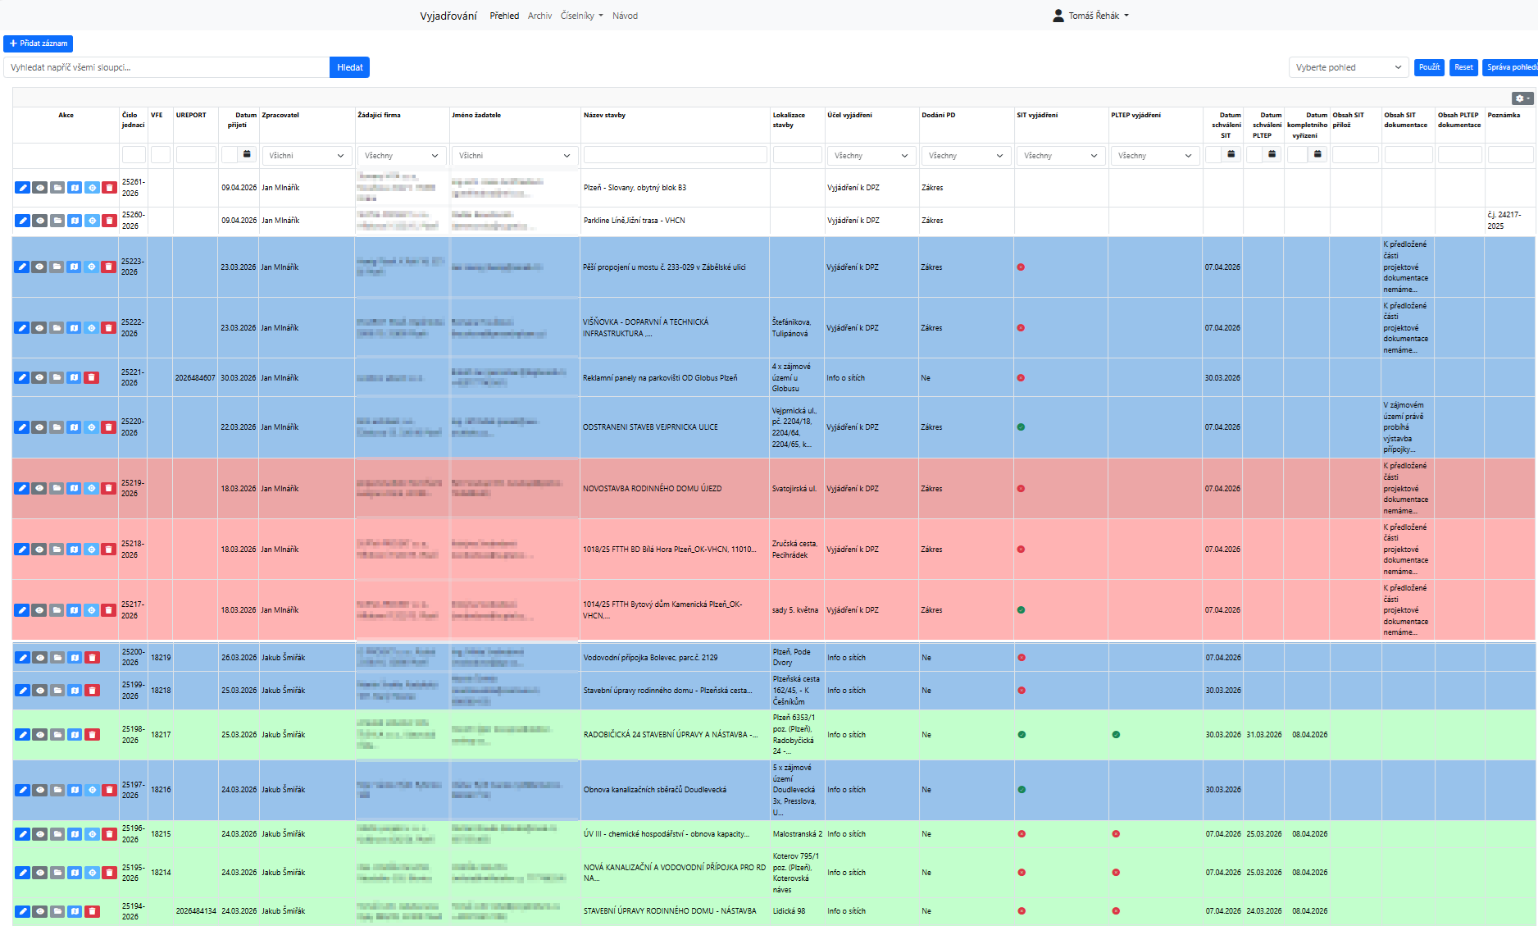Open Jméno žadatele filter dropdown
Image resolution: width=1538 pixels, height=926 pixels.
pyautogui.click(x=515, y=156)
